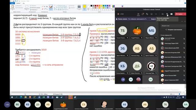Toggle the camera in Teams meeting toolbar
Viewport: 196px width, 110px height.
(163, 14)
